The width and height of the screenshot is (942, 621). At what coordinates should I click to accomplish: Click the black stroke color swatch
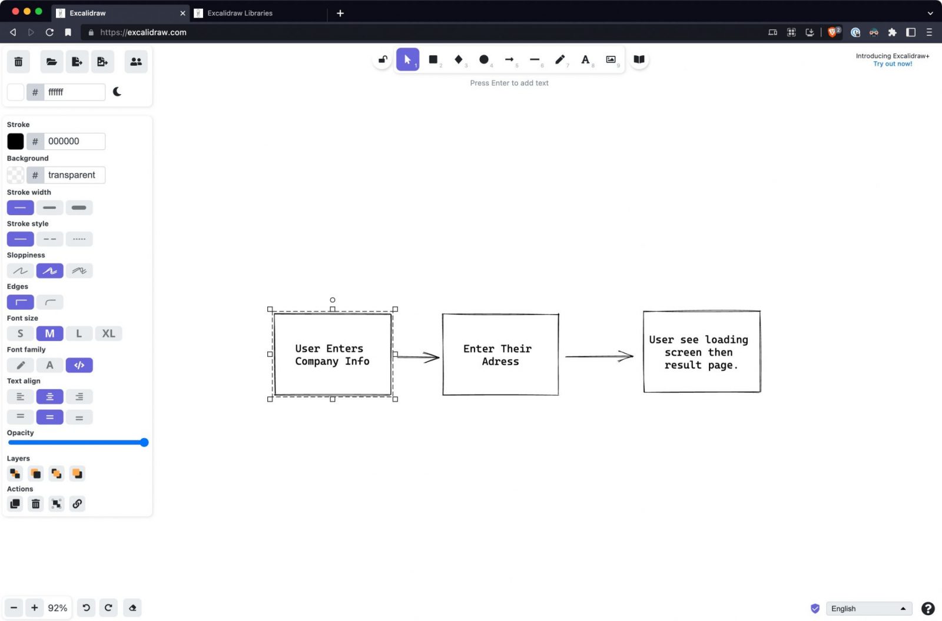click(x=15, y=141)
